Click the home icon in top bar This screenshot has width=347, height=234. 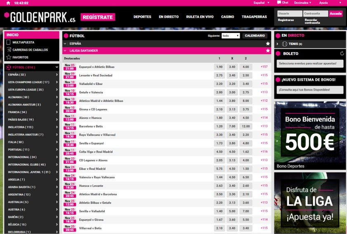[x=8, y=3]
